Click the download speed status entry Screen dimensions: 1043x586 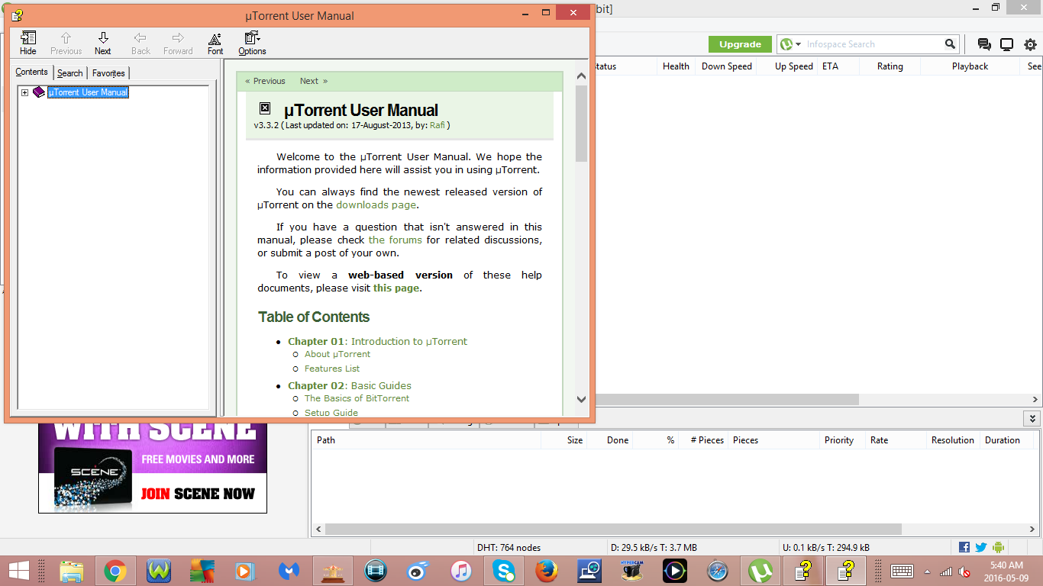[x=654, y=547]
